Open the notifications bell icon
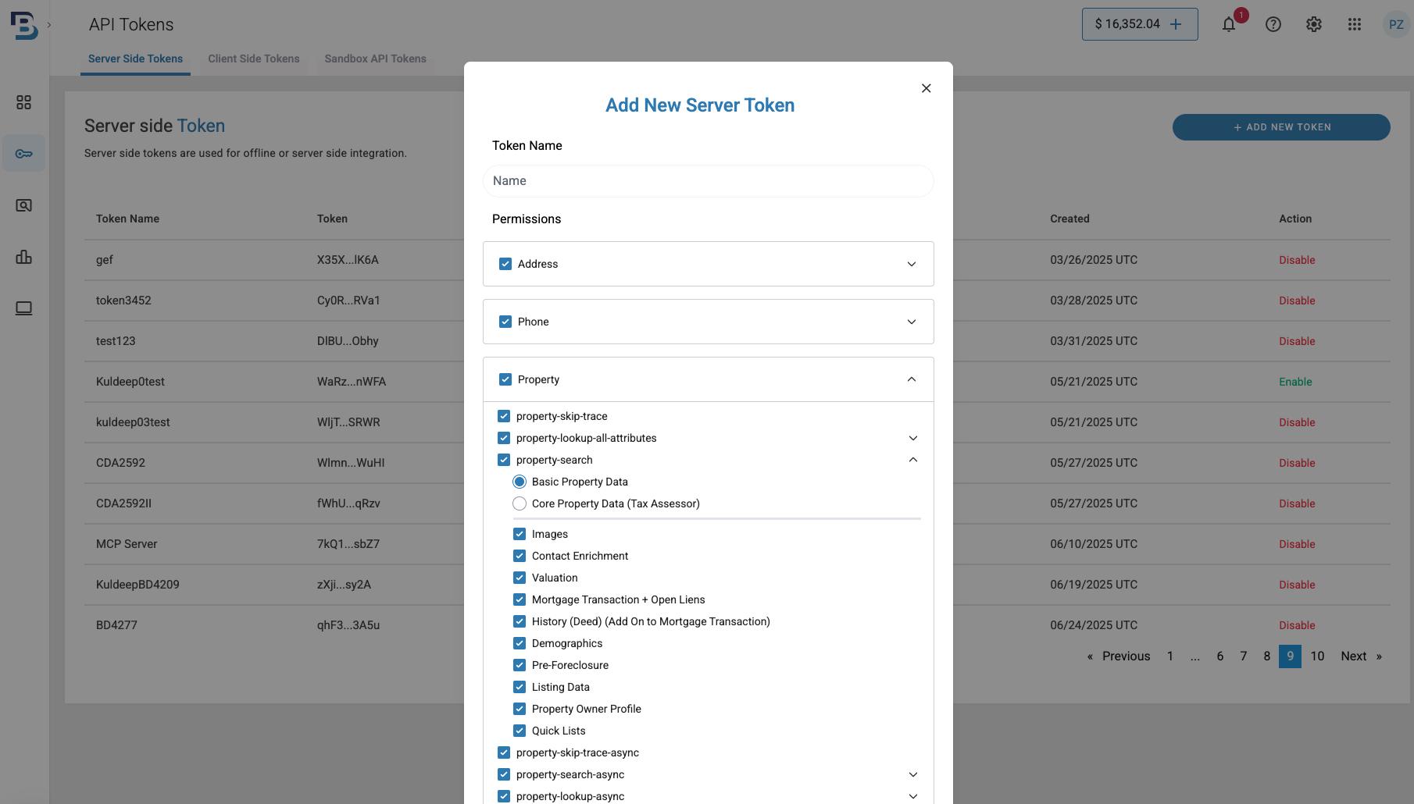 point(1229,25)
